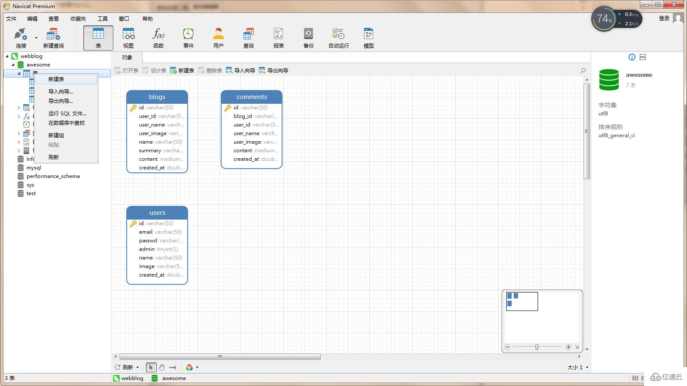Collapse the 表 tables tree node
This screenshot has width=687, height=386.
19,73
